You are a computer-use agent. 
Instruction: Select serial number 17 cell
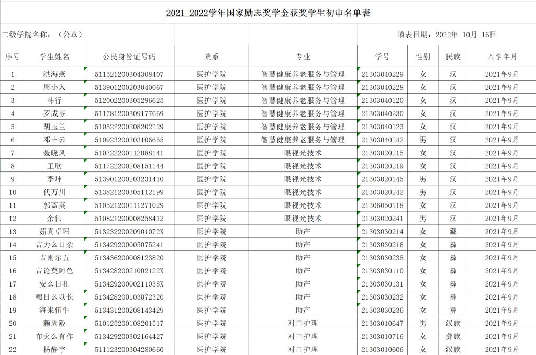[x=13, y=284]
